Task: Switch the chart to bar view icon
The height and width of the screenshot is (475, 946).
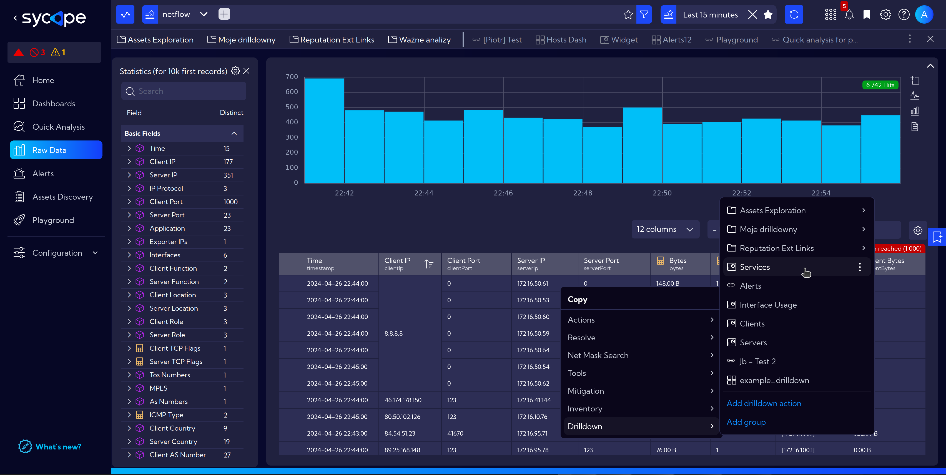Action: [x=915, y=111]
